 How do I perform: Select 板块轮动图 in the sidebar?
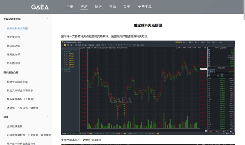(x=13, y=46)
